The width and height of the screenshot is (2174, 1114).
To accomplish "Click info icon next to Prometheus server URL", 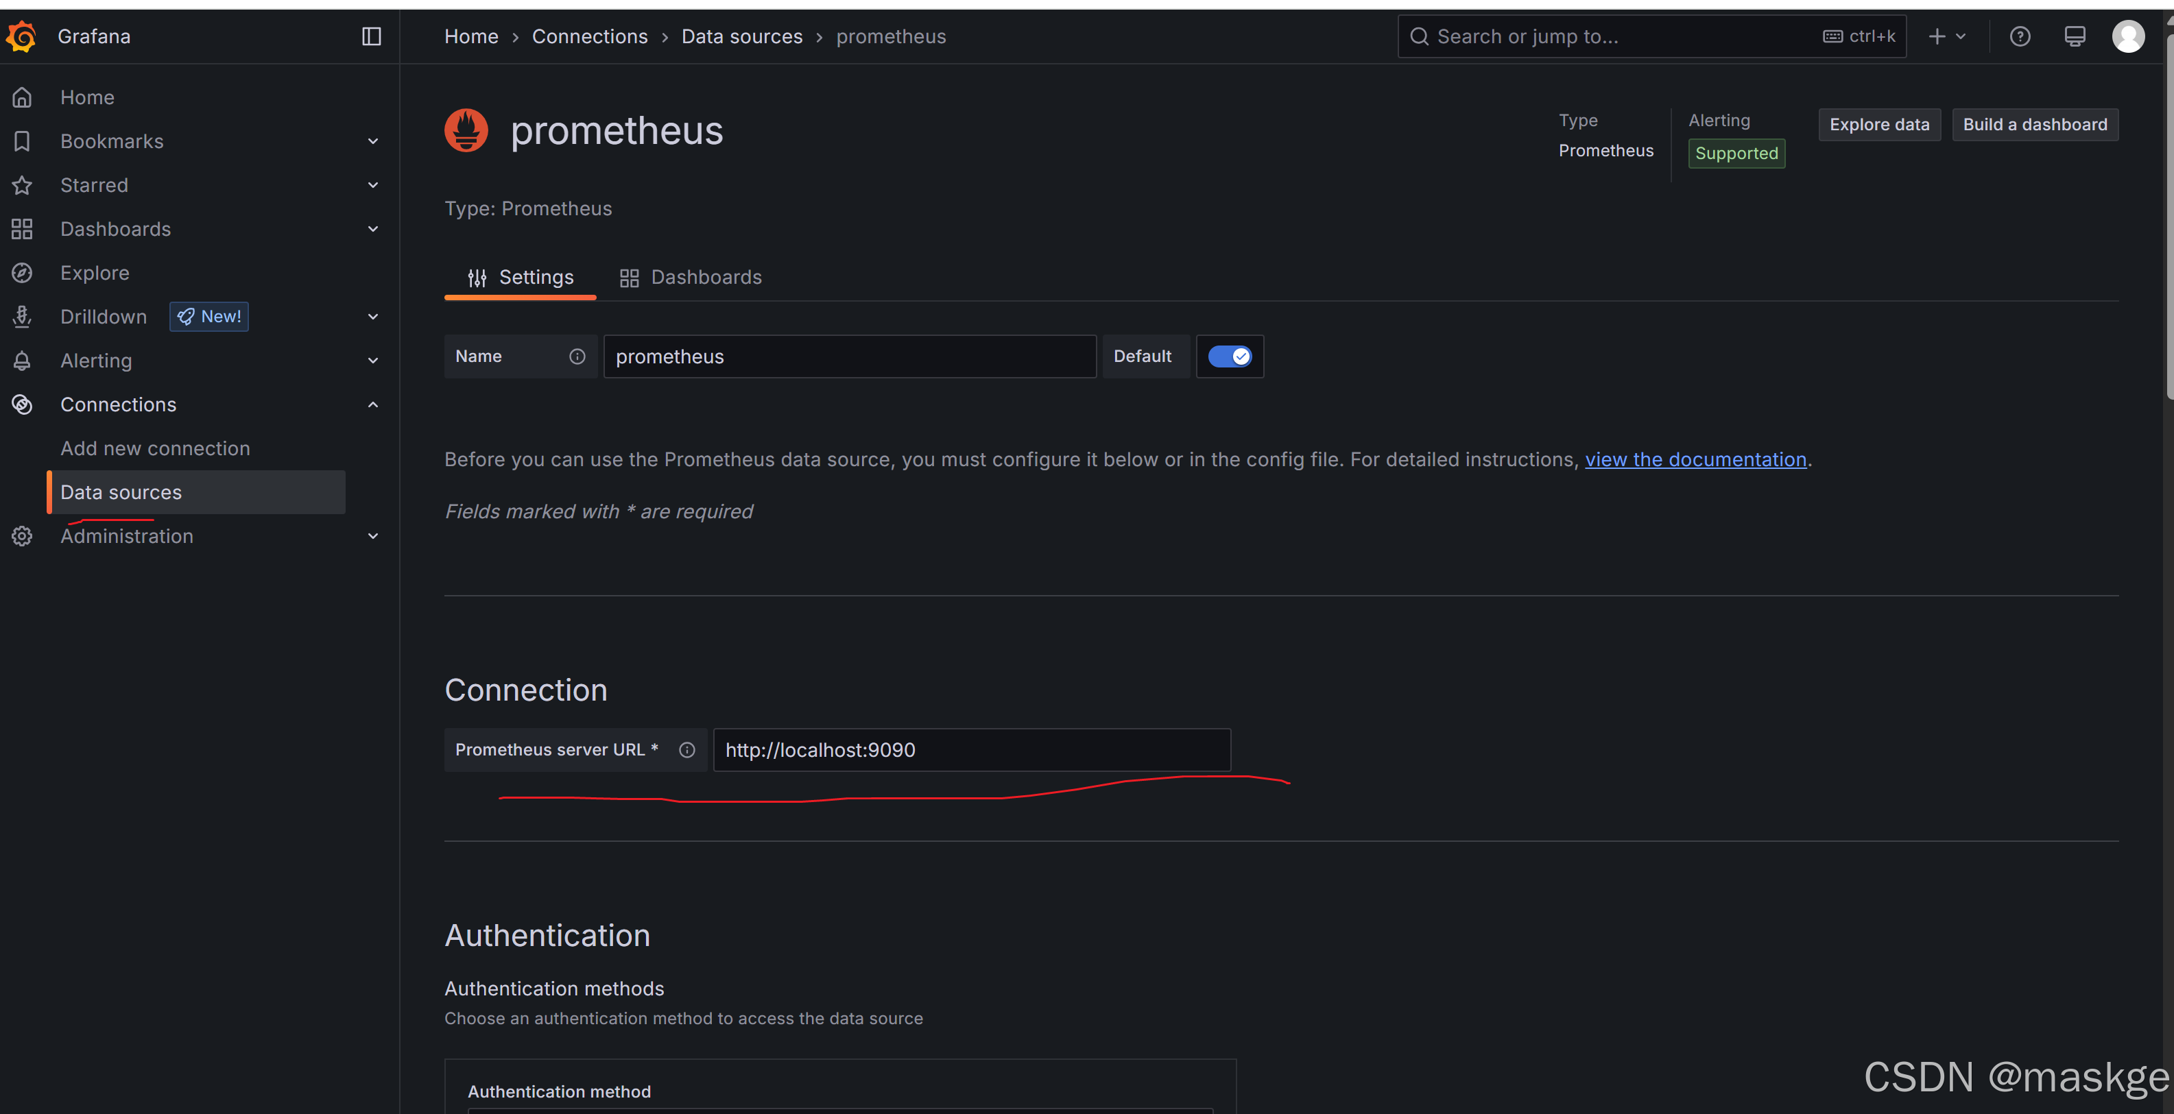I will click(x=687, y=750).
